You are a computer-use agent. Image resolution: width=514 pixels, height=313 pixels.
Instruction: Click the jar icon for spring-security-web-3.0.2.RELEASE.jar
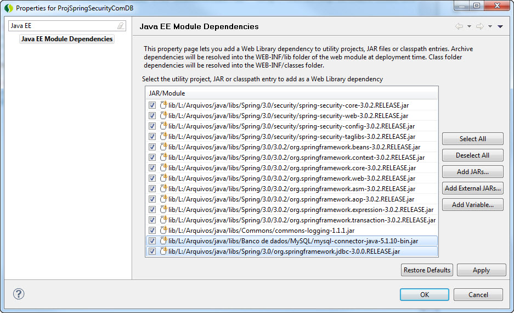(163, 115)
